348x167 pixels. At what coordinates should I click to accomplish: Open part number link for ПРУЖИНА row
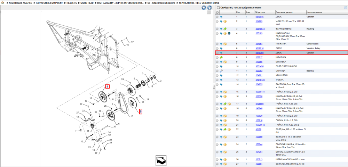tap(259, 44)
